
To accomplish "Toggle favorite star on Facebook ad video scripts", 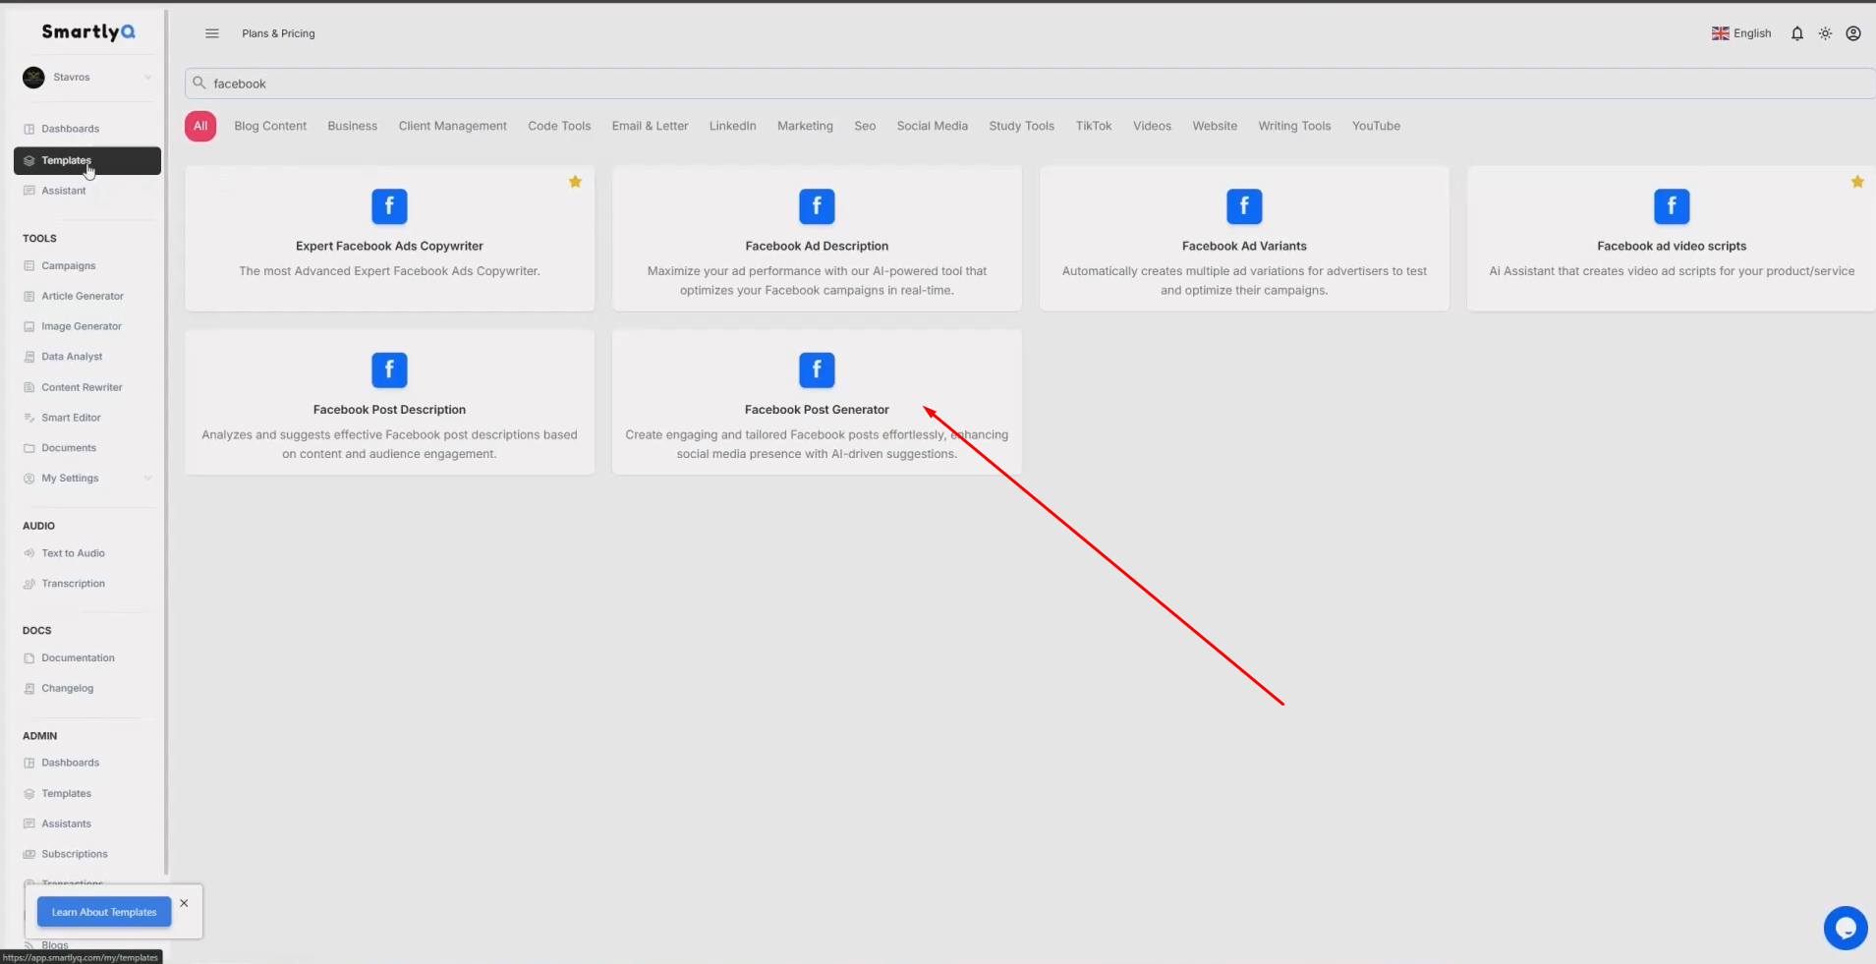I will click(1857, 182).
